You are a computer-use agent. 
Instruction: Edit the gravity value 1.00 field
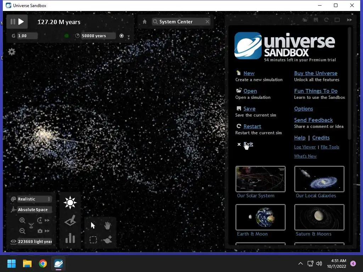click(x=27, y=36)
